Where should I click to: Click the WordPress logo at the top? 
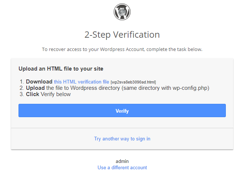click(x=122, y=12)
